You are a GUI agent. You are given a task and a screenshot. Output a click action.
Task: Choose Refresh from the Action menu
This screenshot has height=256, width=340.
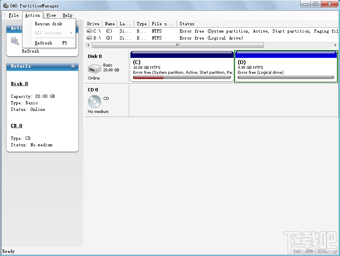tap(43, 42)
